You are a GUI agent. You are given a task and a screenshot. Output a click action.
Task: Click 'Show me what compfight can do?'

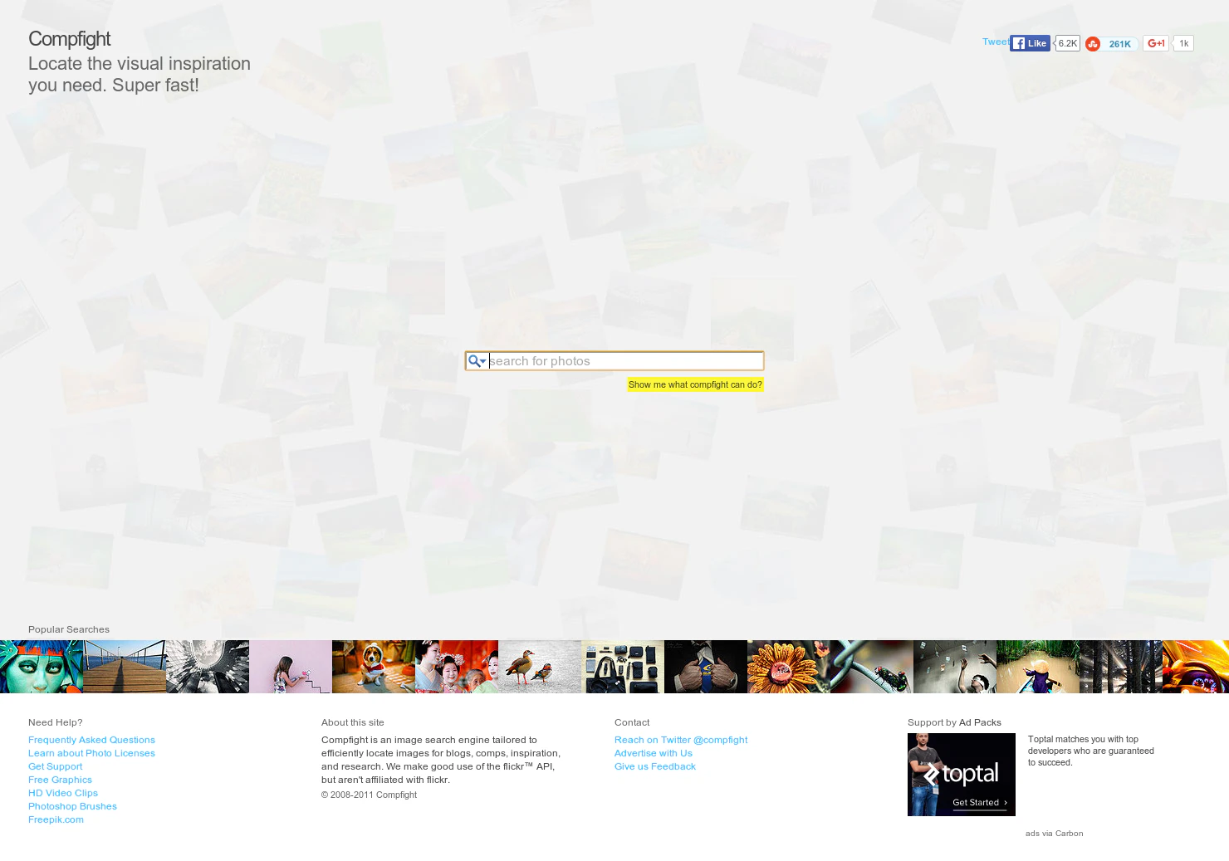click(x=695, y=384)
